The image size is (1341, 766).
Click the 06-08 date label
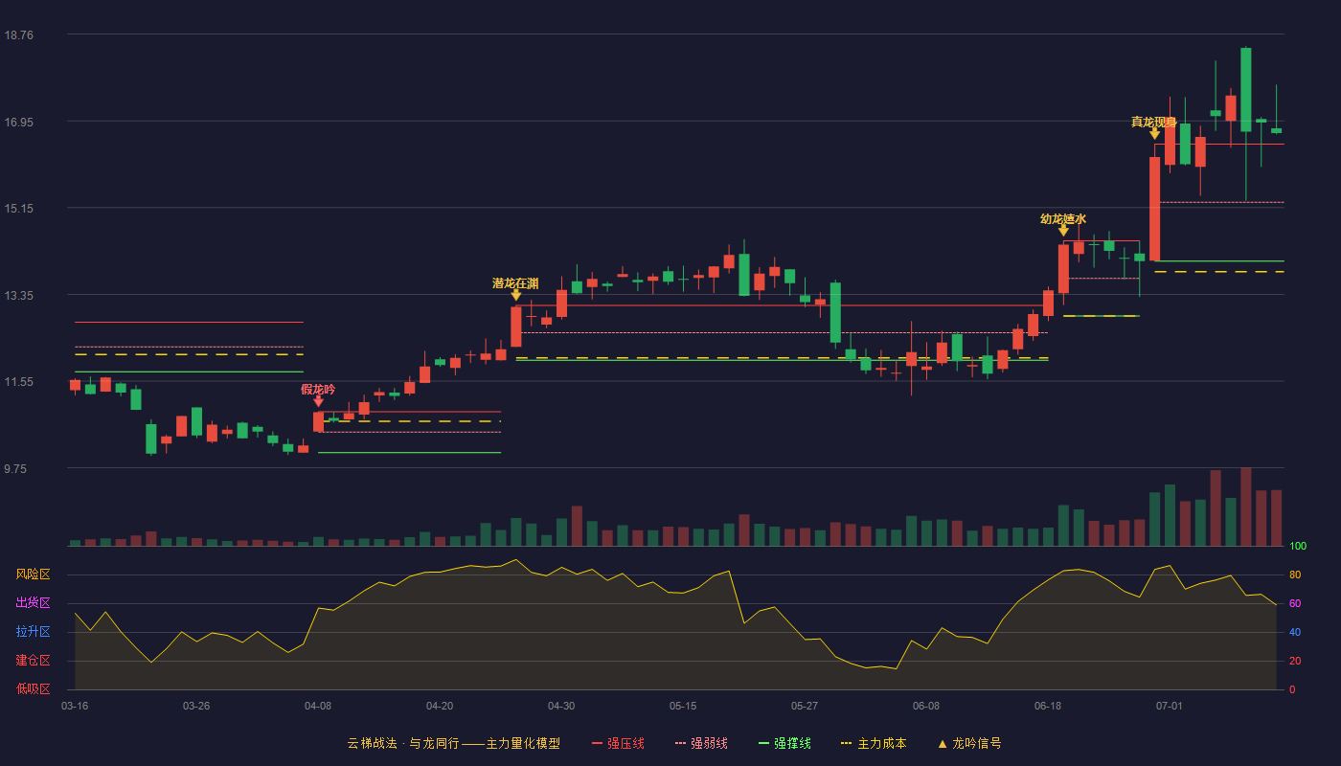(x=926, y=706)
